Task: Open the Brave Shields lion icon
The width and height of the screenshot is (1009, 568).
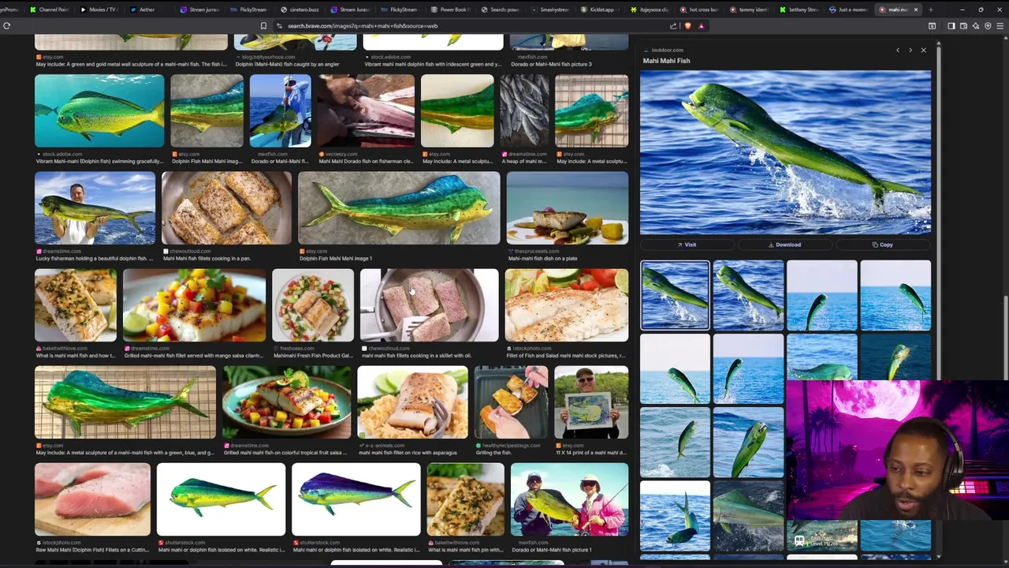Action: click(687, 25)
